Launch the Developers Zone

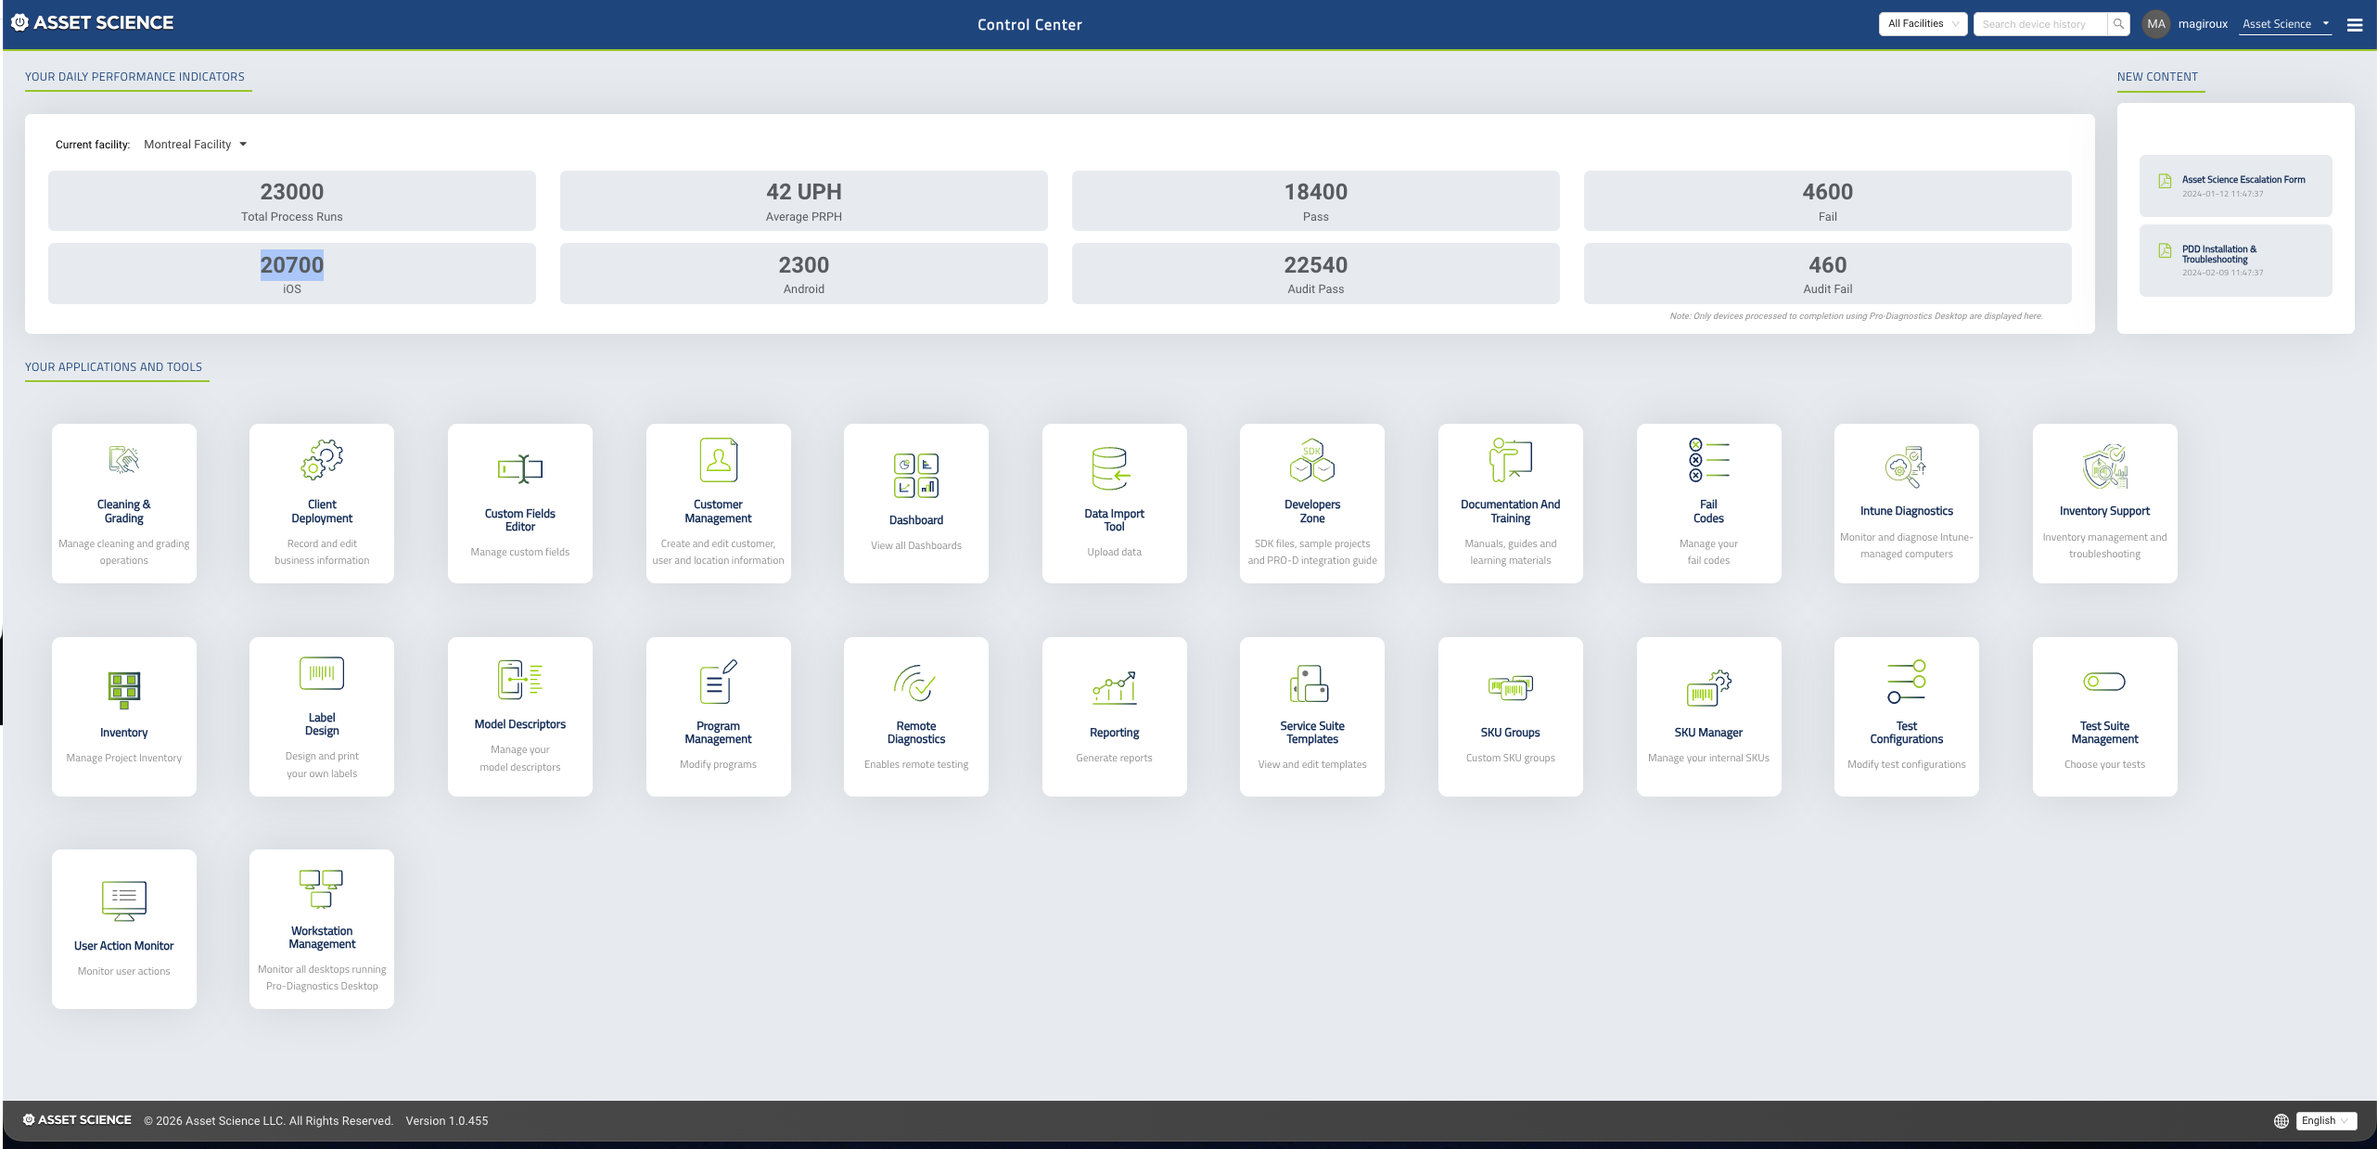coord(1311,503)
